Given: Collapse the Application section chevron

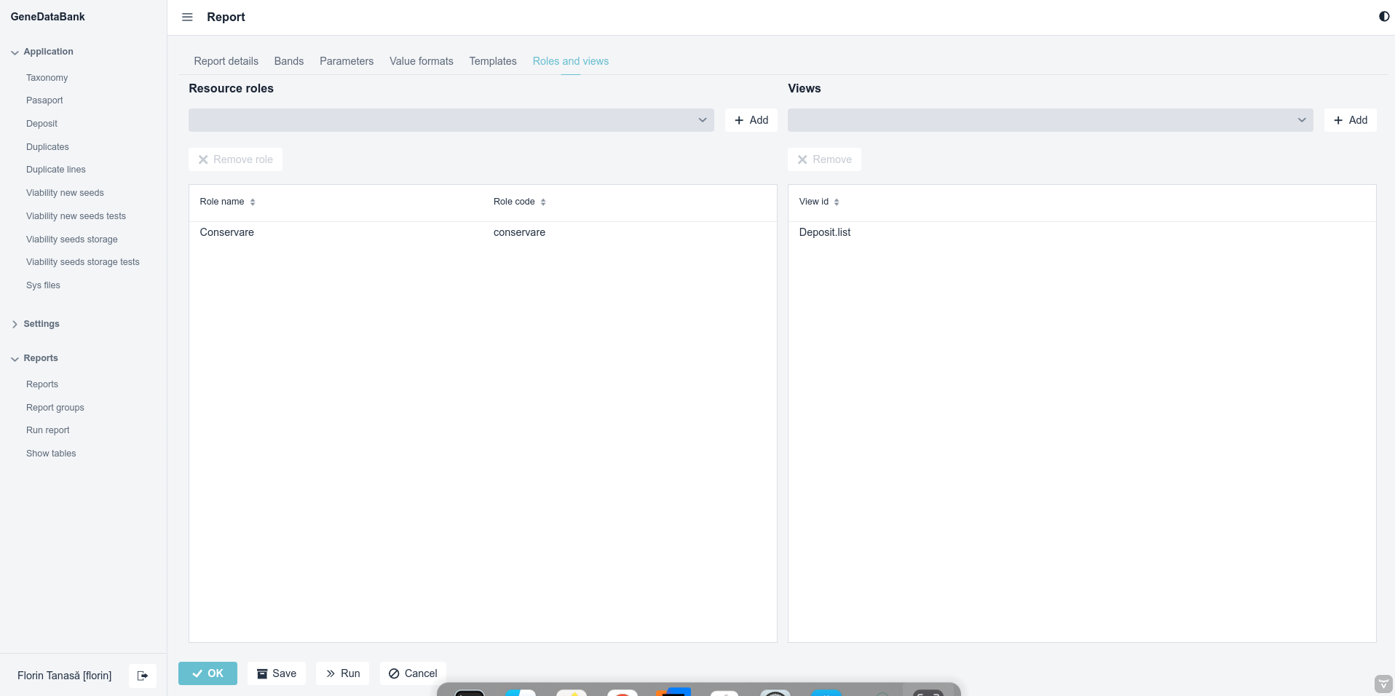Looking at the screenshot, I should pyautogui.click(x=15, y=52).
